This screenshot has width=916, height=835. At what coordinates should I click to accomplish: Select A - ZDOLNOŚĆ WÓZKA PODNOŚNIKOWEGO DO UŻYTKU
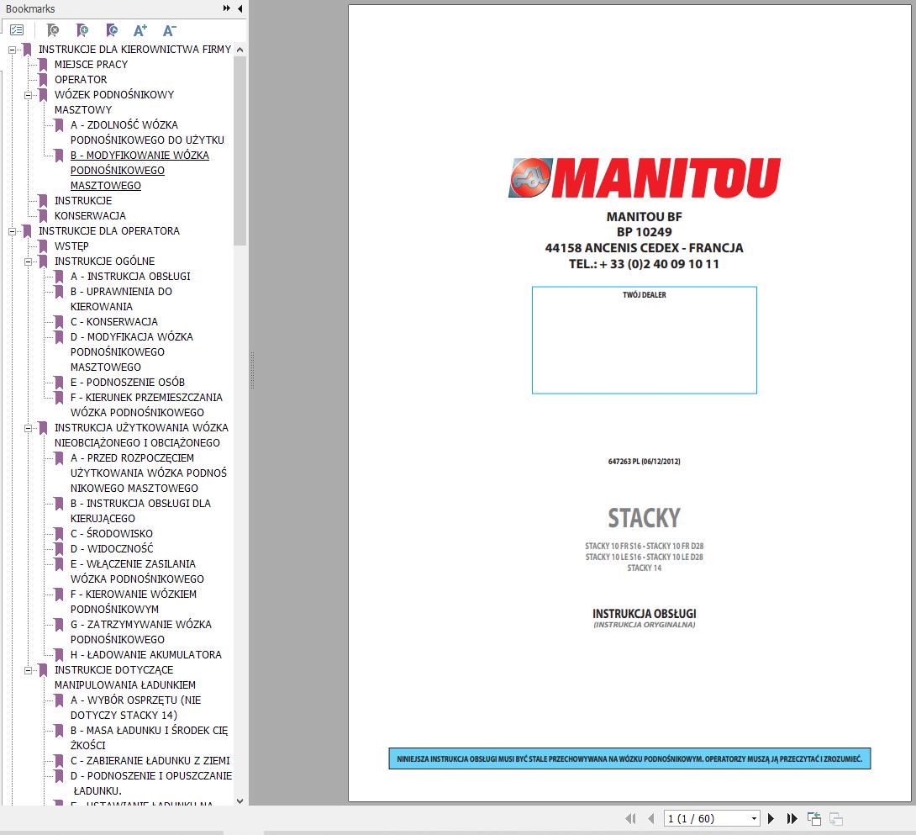pos(147,132)
